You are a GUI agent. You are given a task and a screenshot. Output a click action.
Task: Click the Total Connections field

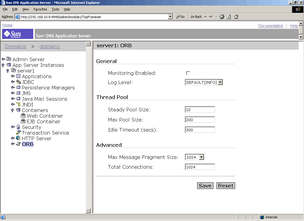point(200,167)
